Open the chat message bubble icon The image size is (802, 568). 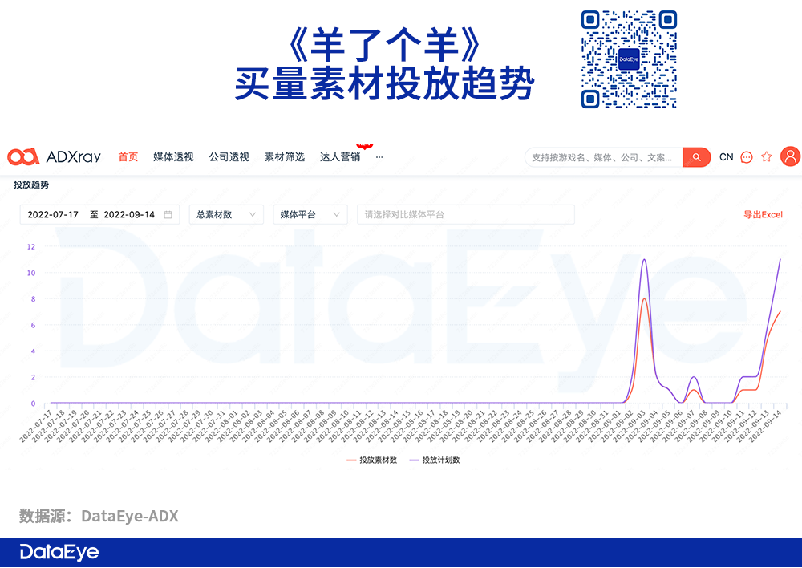tap(746, 157)
